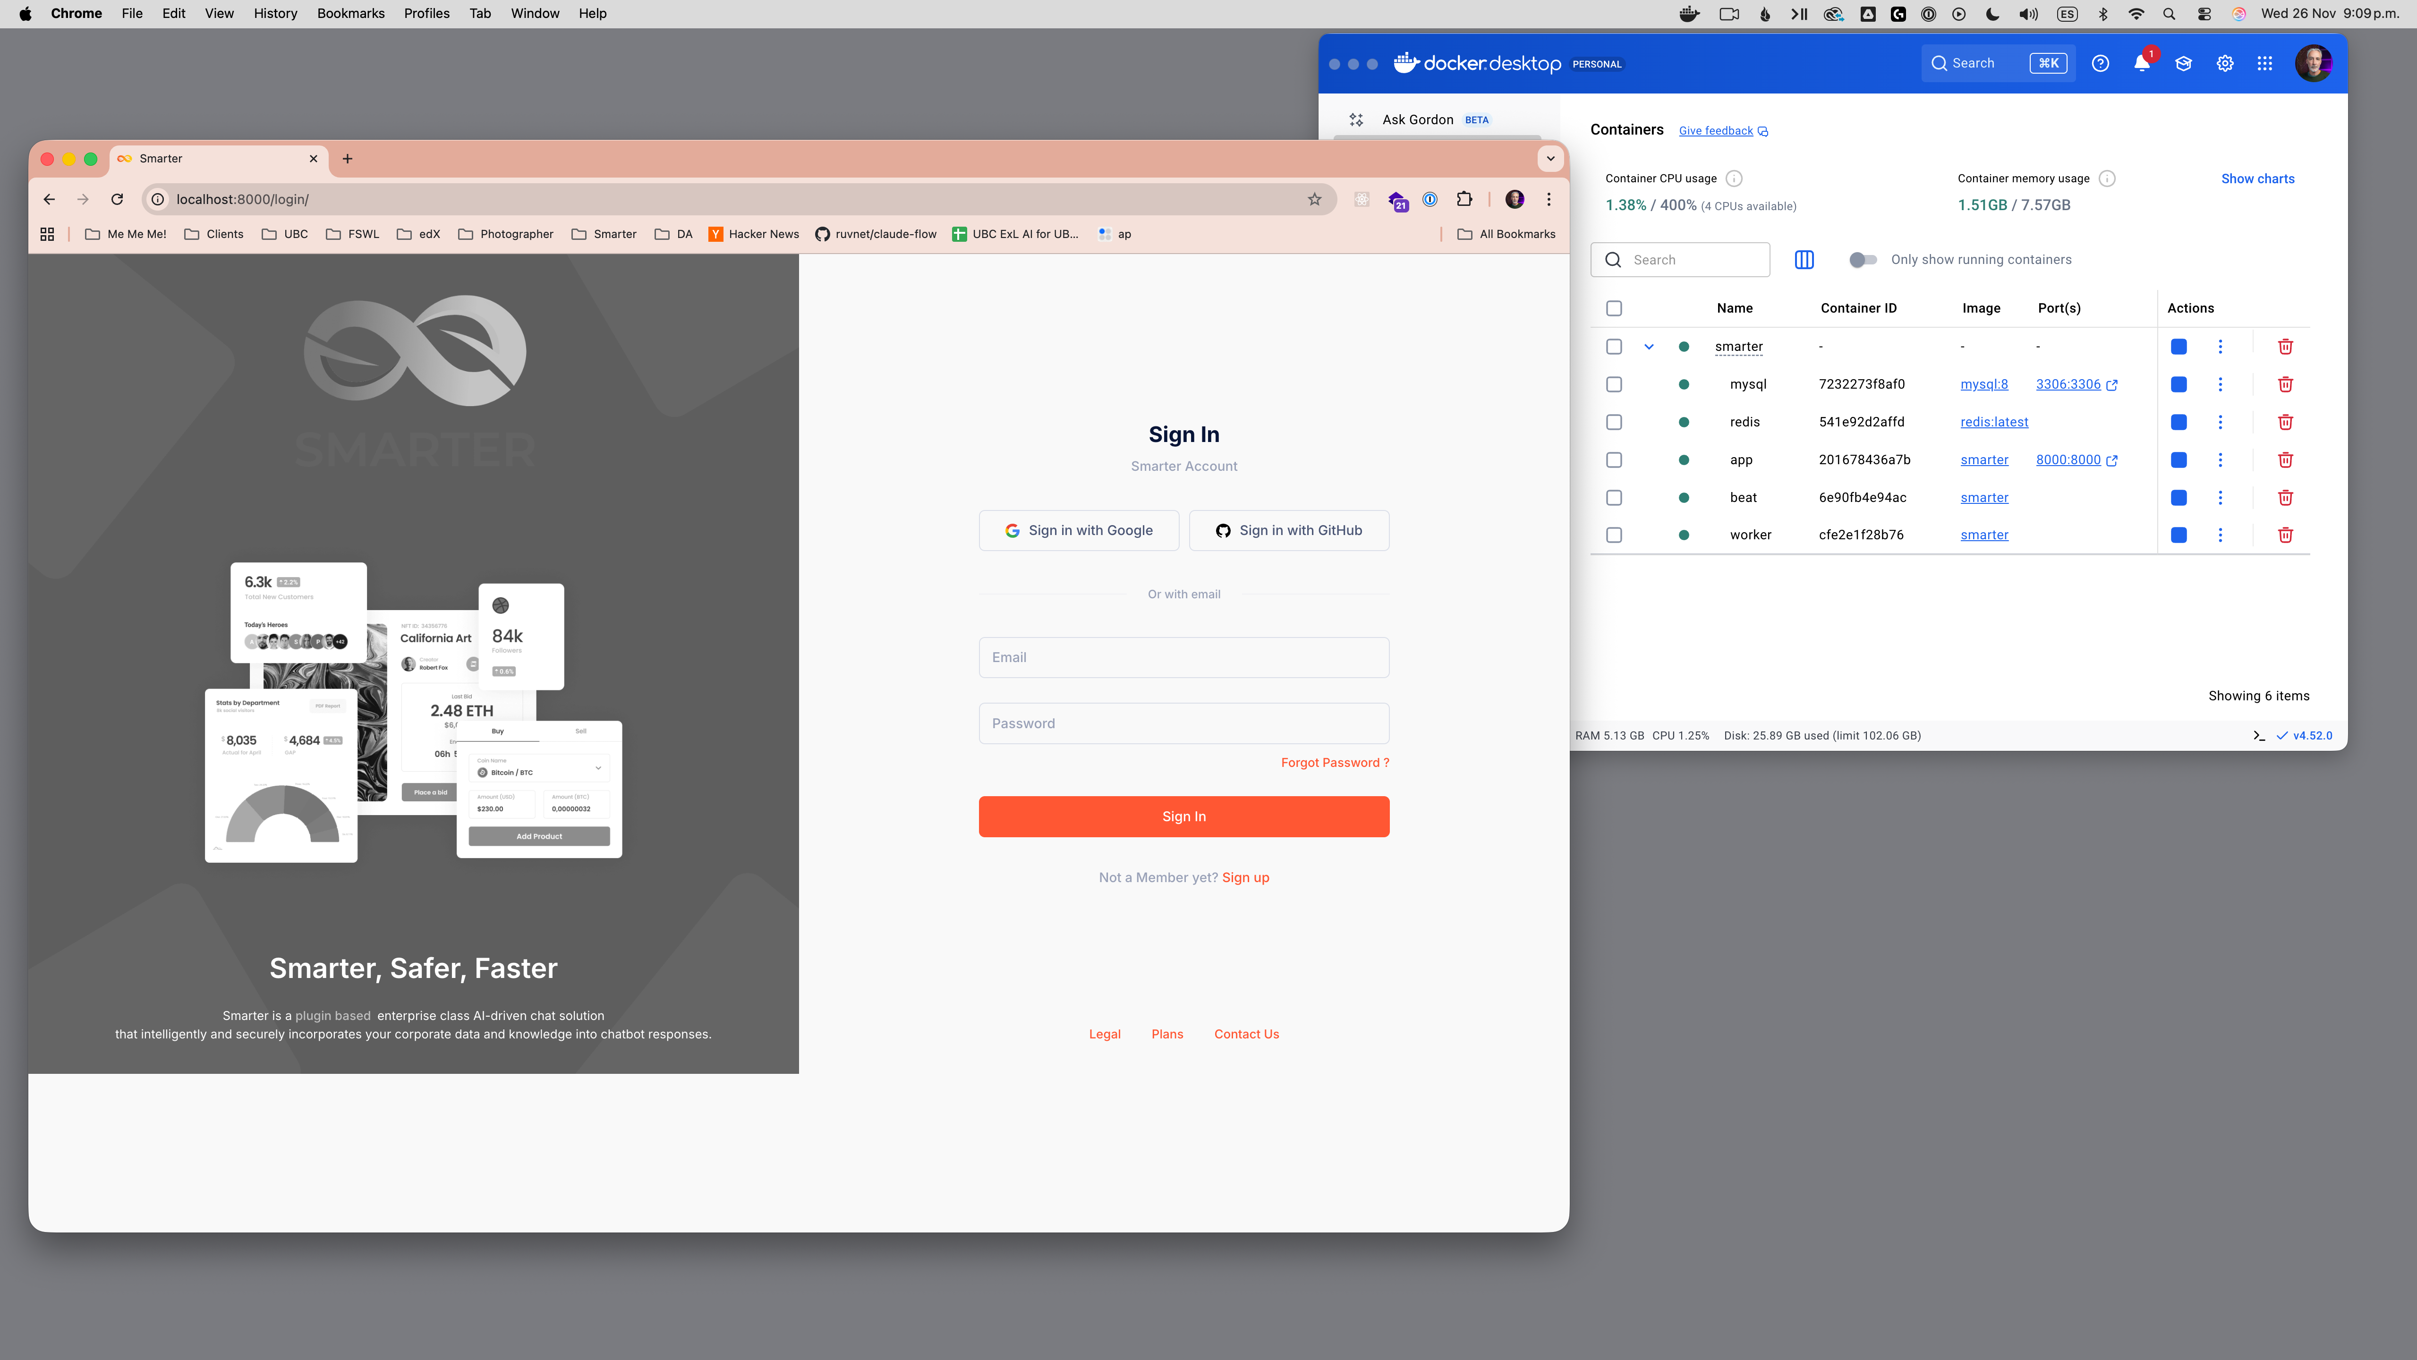
Task: Open the Profiles menu
Action: pyautogui.click(x=426, y=13)
